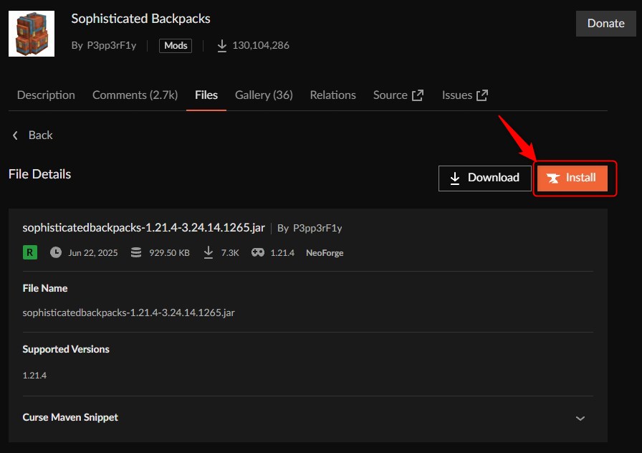Click the NeoForge mod loader label
642x453 pixels.
click(x=325, y=253)
